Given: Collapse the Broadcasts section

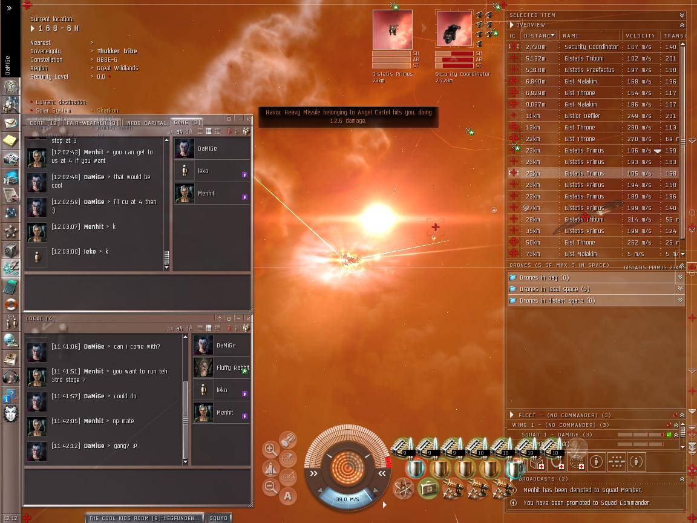Looking at the screenshot, I should point(682,479).
